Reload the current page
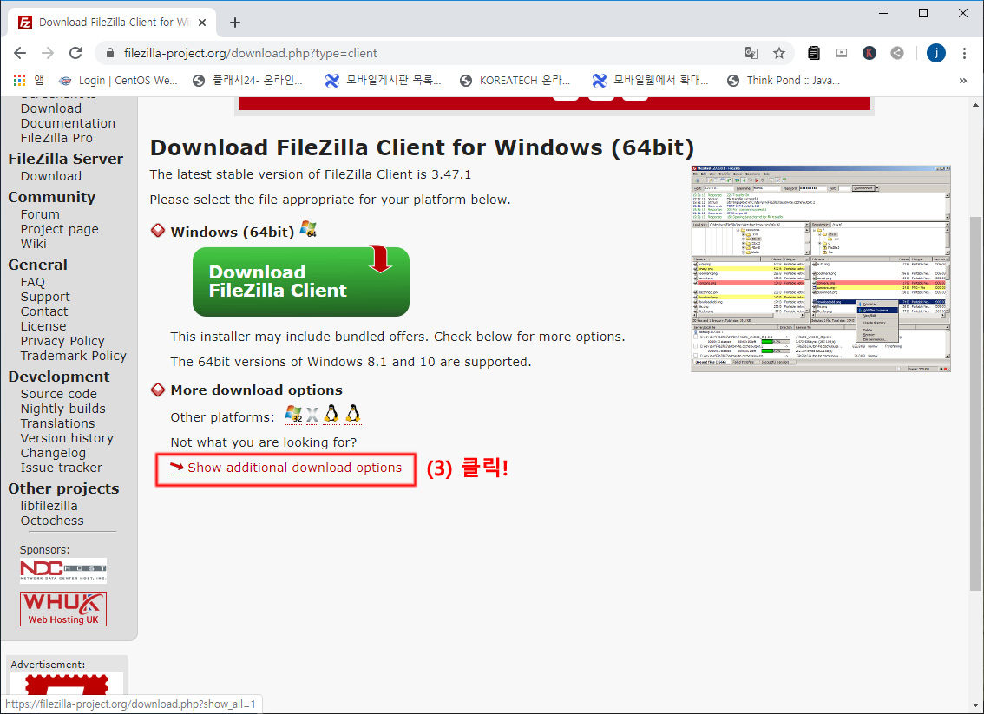Viewport: 984px width, 714px height. point(75,53)
